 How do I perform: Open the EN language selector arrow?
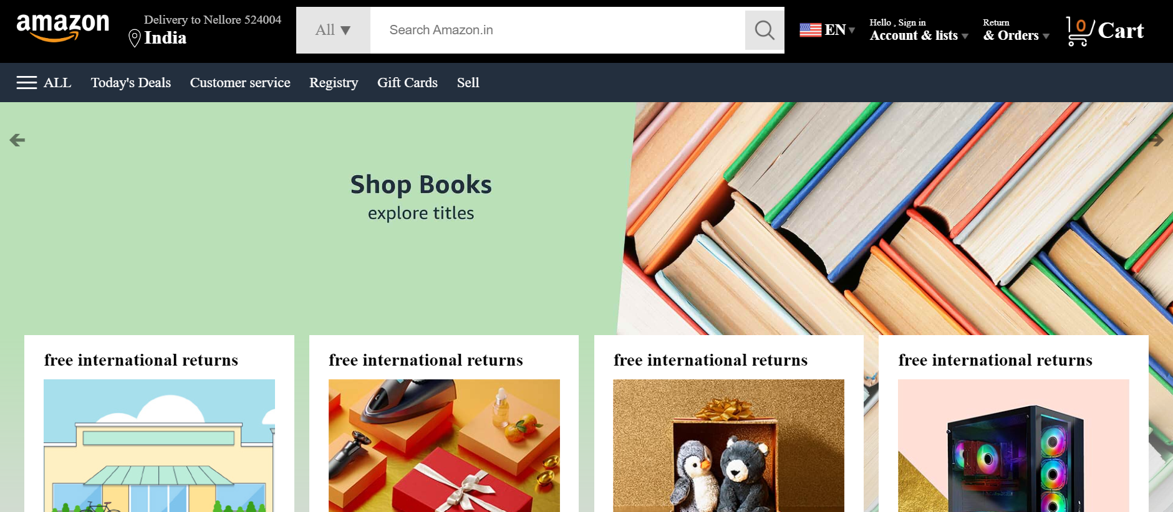[x=851, y=30]
